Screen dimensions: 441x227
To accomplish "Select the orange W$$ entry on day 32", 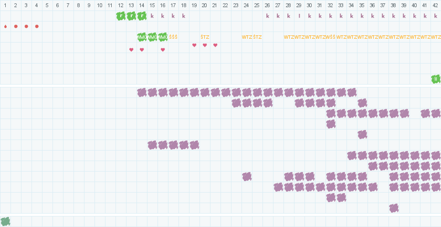I will [331, 37].
